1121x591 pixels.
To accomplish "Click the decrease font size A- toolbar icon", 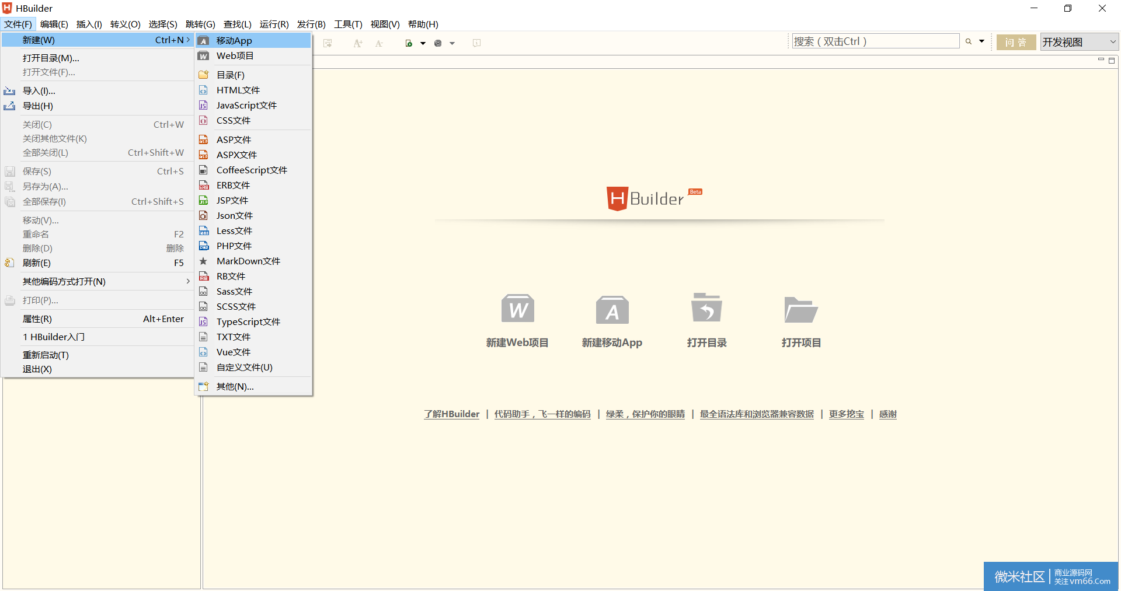I will pos(379,43).
